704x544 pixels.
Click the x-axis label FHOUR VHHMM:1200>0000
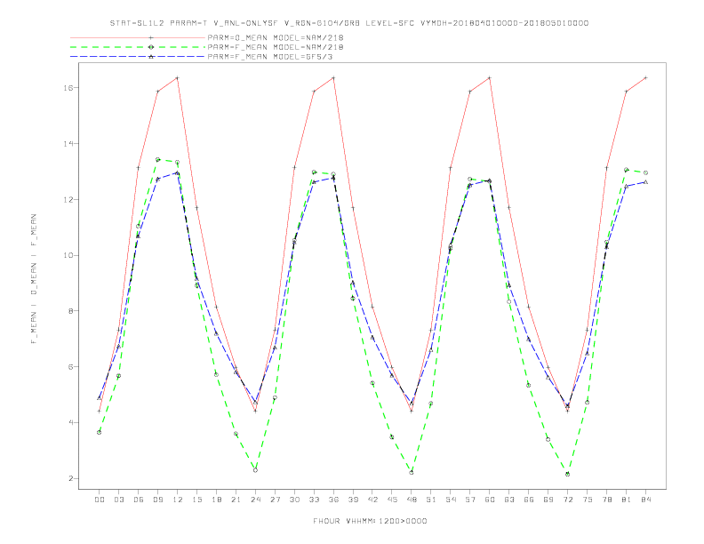click(370, 521)
